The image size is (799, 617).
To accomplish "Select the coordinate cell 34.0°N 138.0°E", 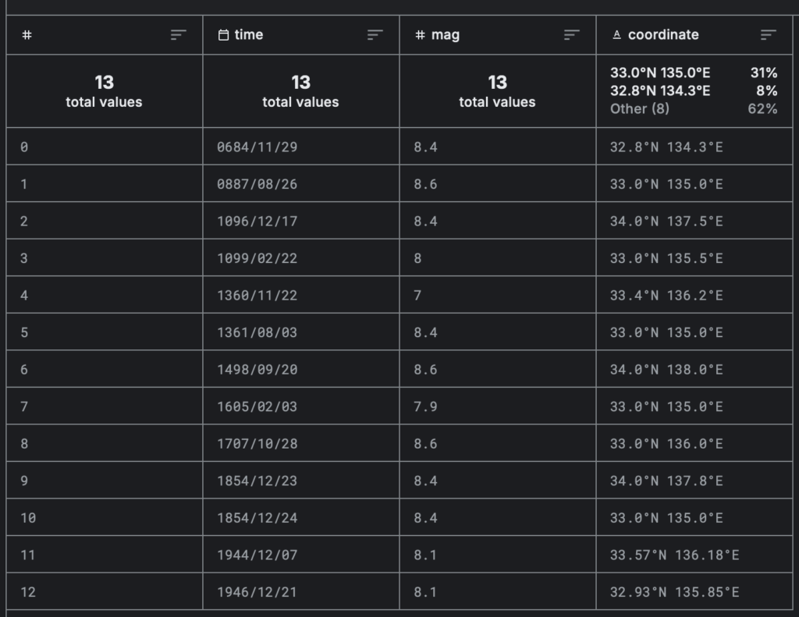I will pyautogui.click(x=666, y=370).
